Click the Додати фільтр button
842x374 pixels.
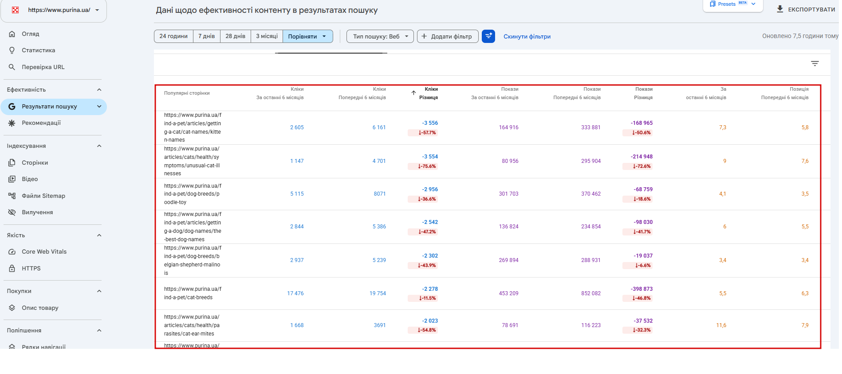[x=448, y=36]
